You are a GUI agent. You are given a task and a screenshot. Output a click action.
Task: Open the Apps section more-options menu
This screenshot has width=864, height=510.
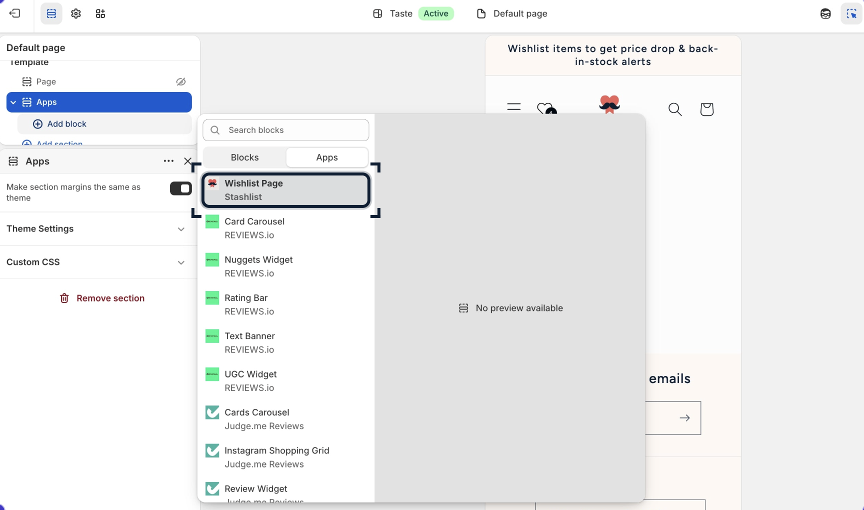pos(168,161)
